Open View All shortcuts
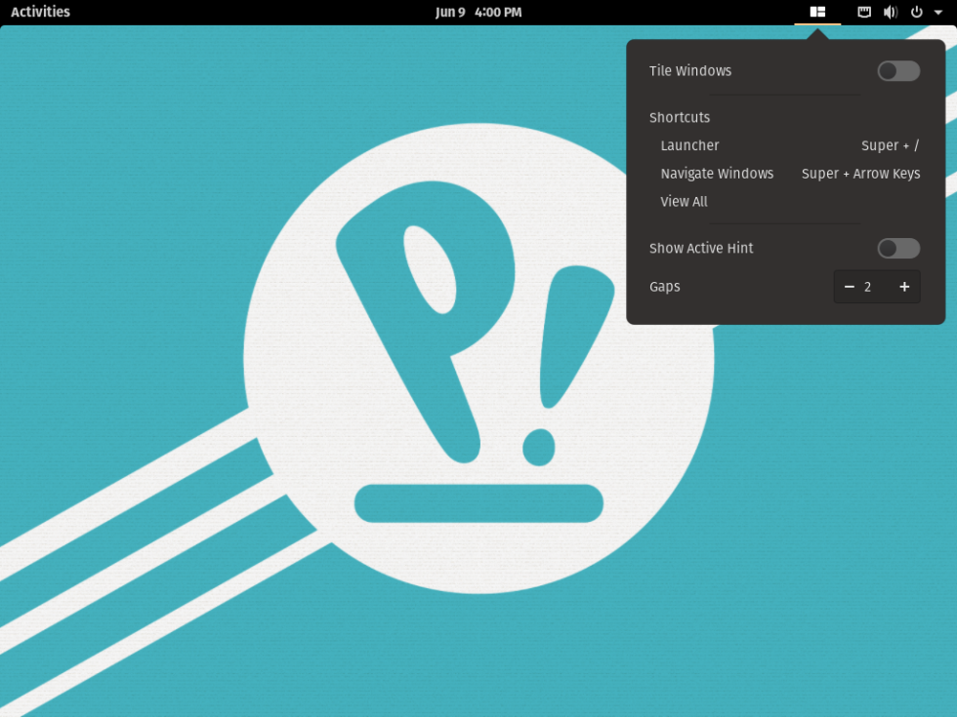 click(x=684, y=202)
